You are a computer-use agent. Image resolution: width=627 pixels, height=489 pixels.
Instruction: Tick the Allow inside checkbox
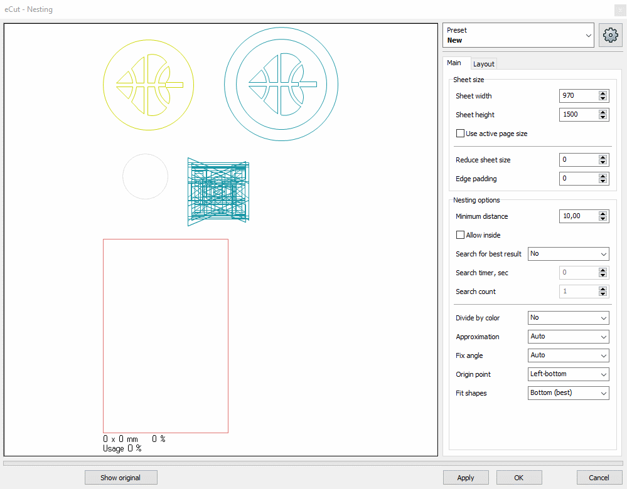(460, 235)
